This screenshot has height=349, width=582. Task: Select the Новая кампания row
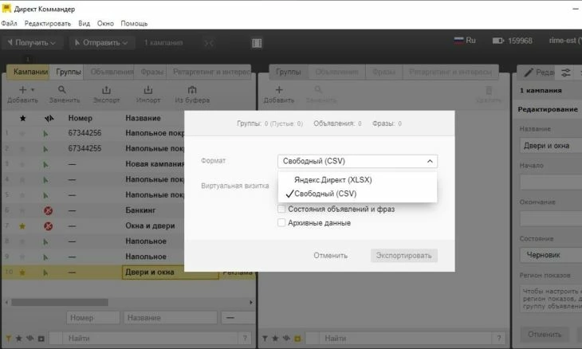[92, 164]
